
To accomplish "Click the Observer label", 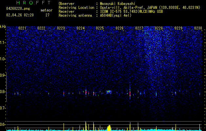I will [x=66, y=4].
